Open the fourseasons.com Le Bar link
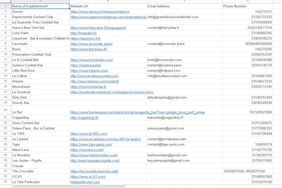282x188 pixels. [137, 112]
